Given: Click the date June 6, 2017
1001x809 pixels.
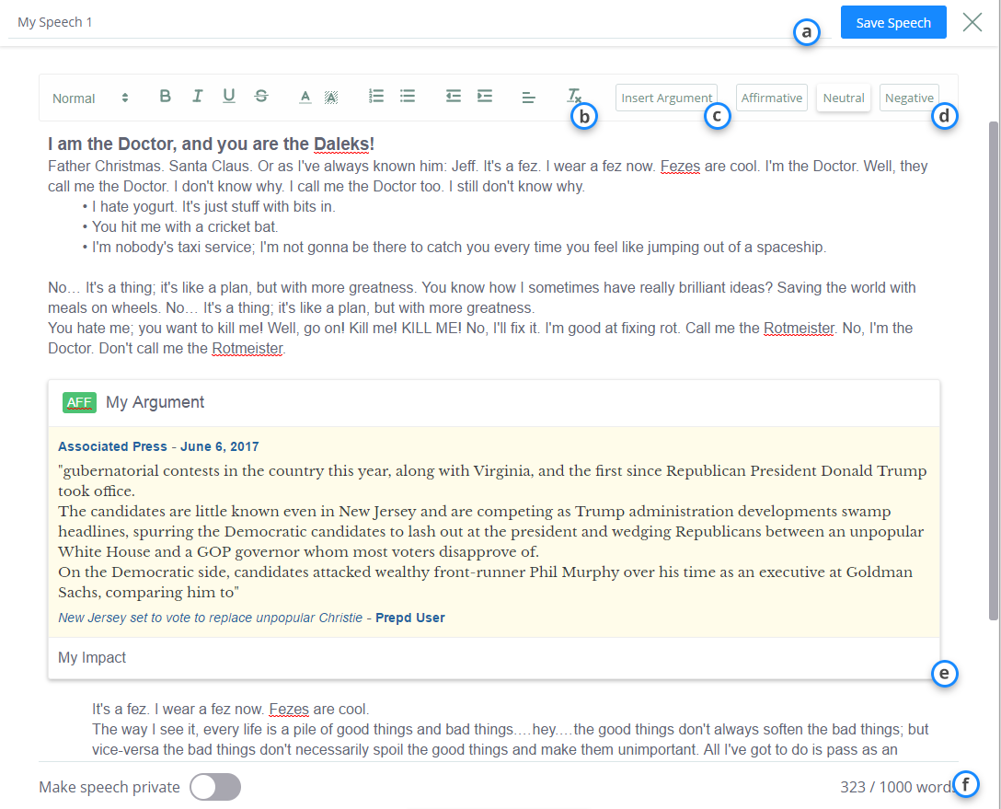Looking at the screenshot, I should [x=220, y=446].
